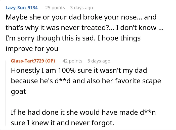The height and width of the screenshot is (130, 176).
Task: Click the 25 points score
Action: pos(55,8)
